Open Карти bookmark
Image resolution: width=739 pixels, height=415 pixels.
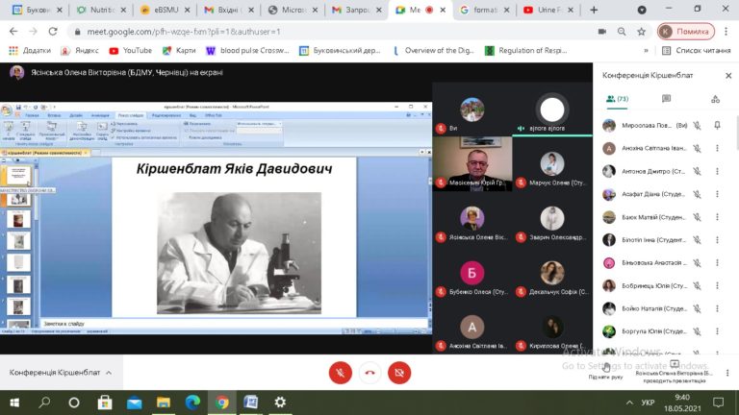179,50
